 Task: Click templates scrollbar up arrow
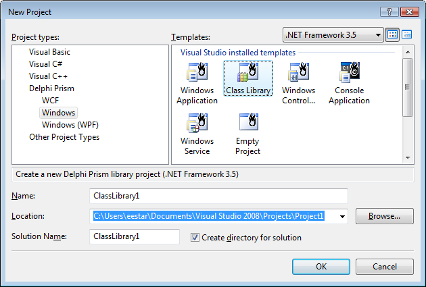[x=408, y=52]
